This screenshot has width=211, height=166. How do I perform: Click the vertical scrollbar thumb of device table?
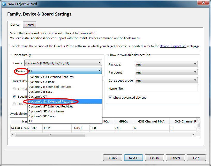pos(198,125)
